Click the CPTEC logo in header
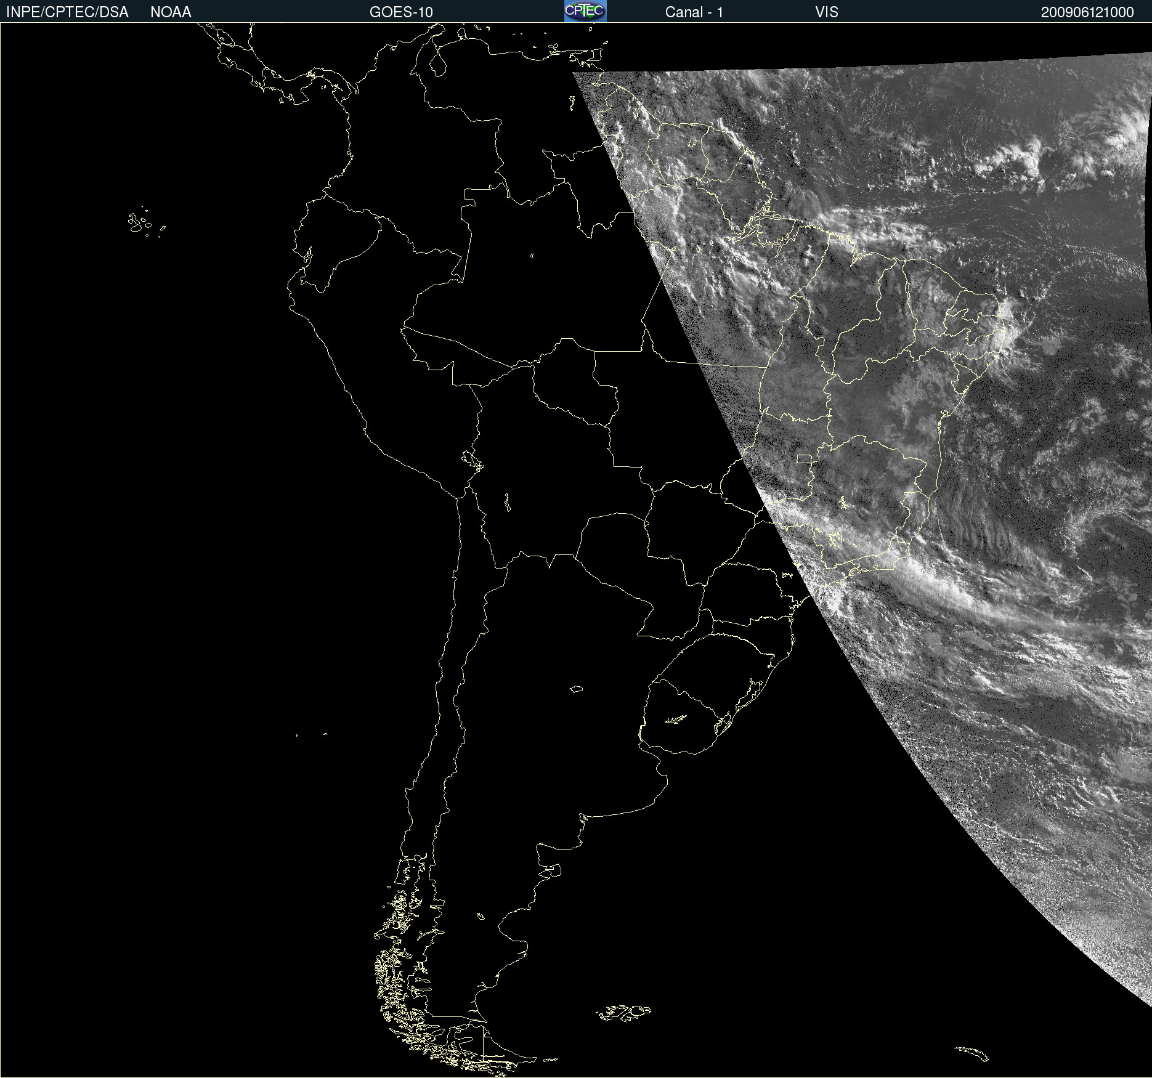The height and width of the screenshot is (1078, 1152). 585,11
